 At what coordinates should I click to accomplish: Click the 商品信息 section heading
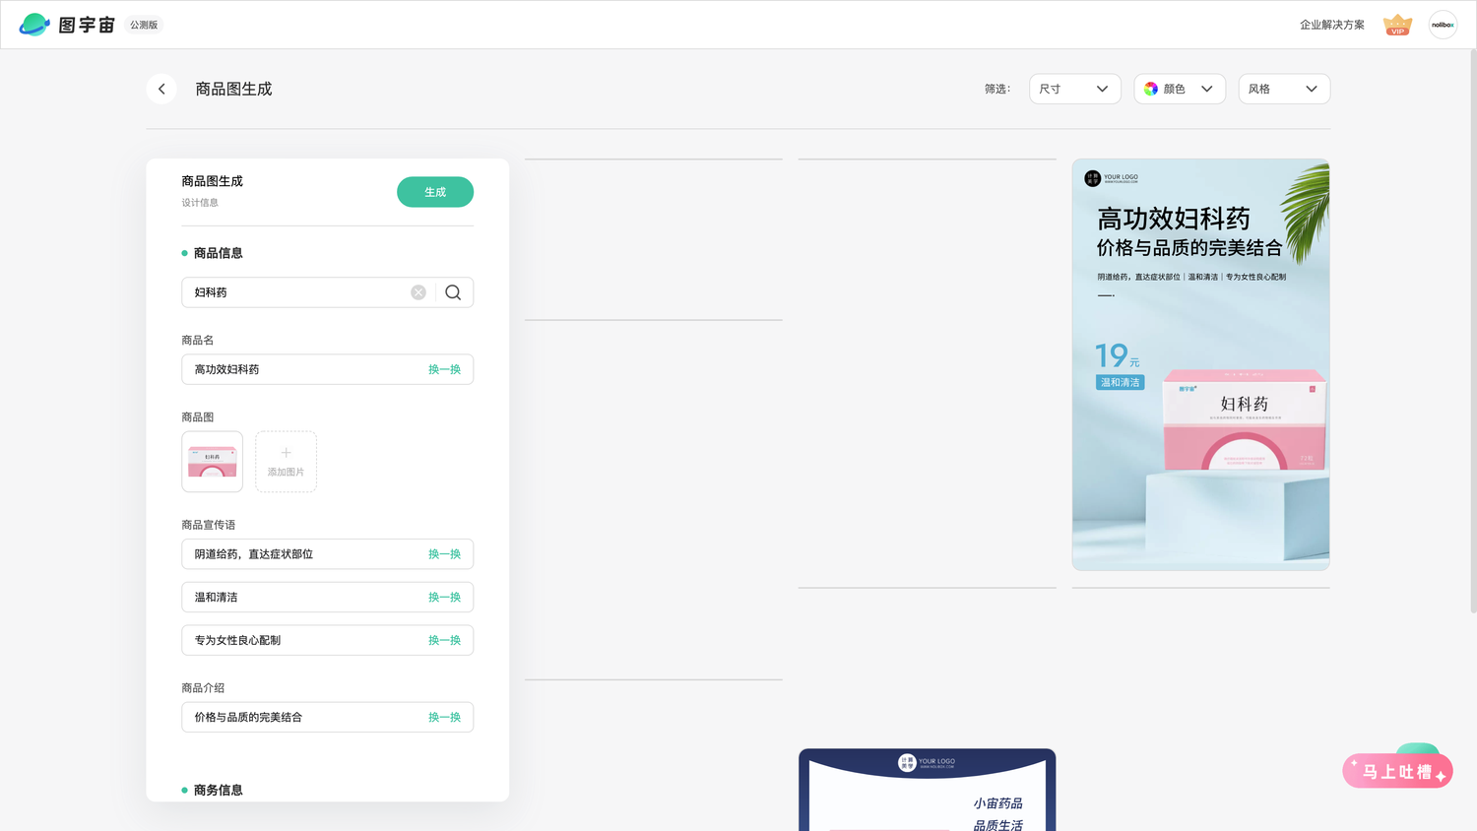tap(218, 253)
